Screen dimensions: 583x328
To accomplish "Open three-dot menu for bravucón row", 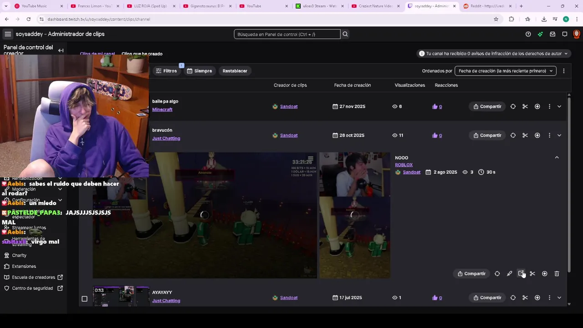I will tap(549, 135).
